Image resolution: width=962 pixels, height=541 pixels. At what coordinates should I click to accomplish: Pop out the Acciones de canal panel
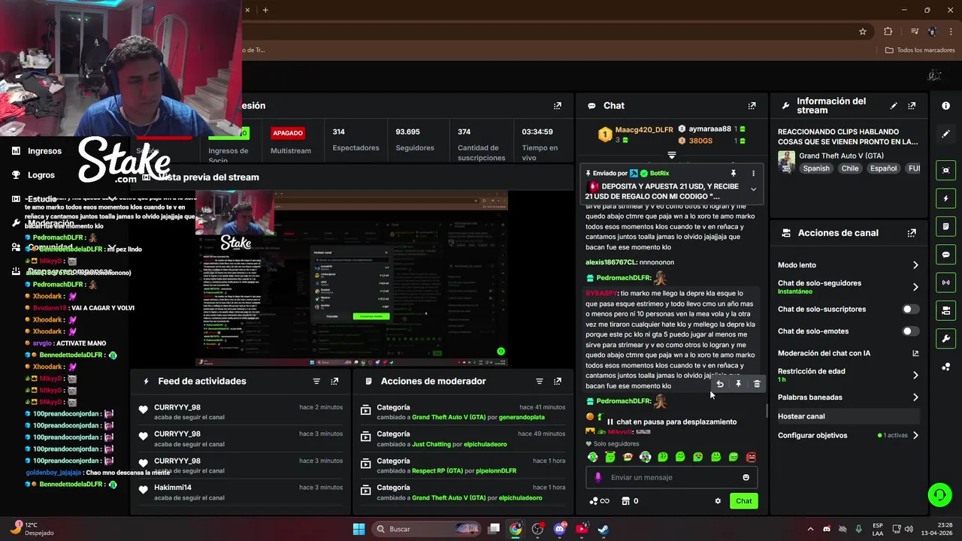coord(912,233)
